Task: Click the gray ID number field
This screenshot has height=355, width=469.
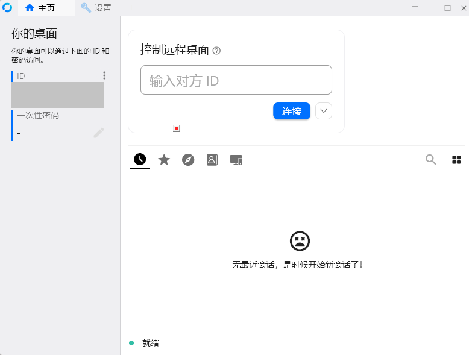Action: [x=57, y=95]
